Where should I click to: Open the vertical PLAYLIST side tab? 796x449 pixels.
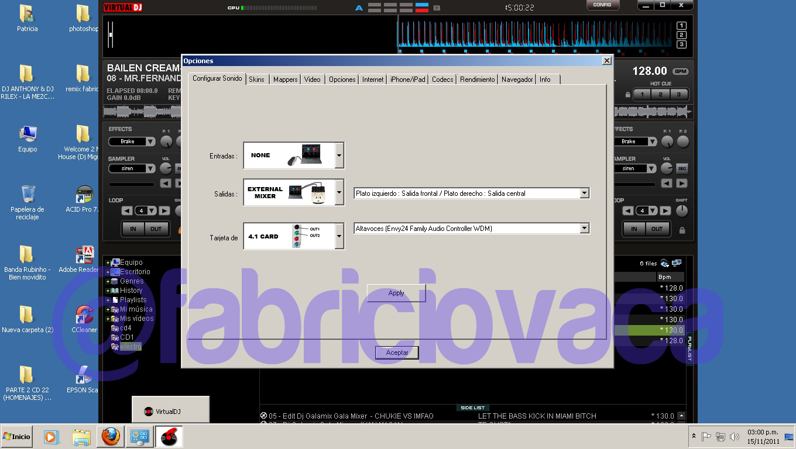point(689,348)
